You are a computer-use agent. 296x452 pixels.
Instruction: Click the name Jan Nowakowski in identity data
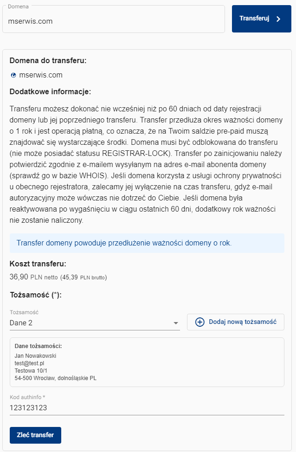pos(35,356)
